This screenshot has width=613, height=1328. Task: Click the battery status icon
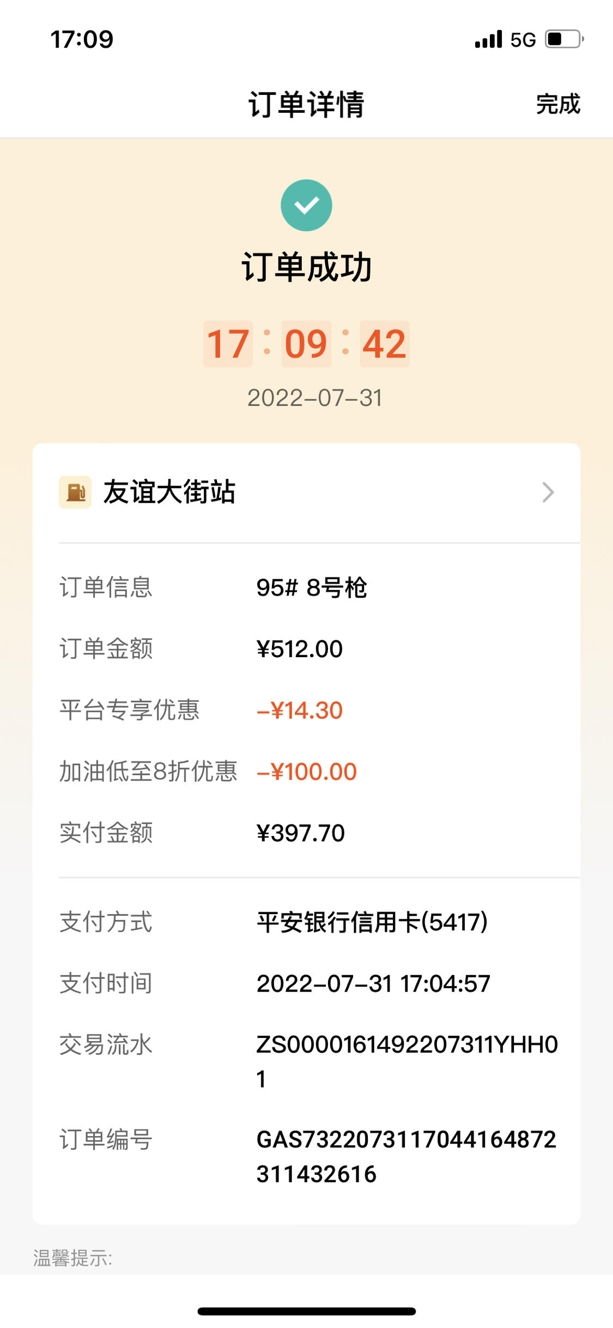pos(565,39)
